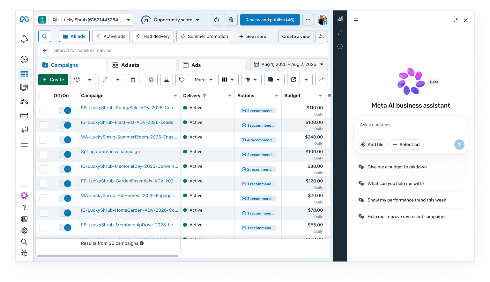Switch to the Ad sets tab
This screenshot has width=490, height=282.
142,65
